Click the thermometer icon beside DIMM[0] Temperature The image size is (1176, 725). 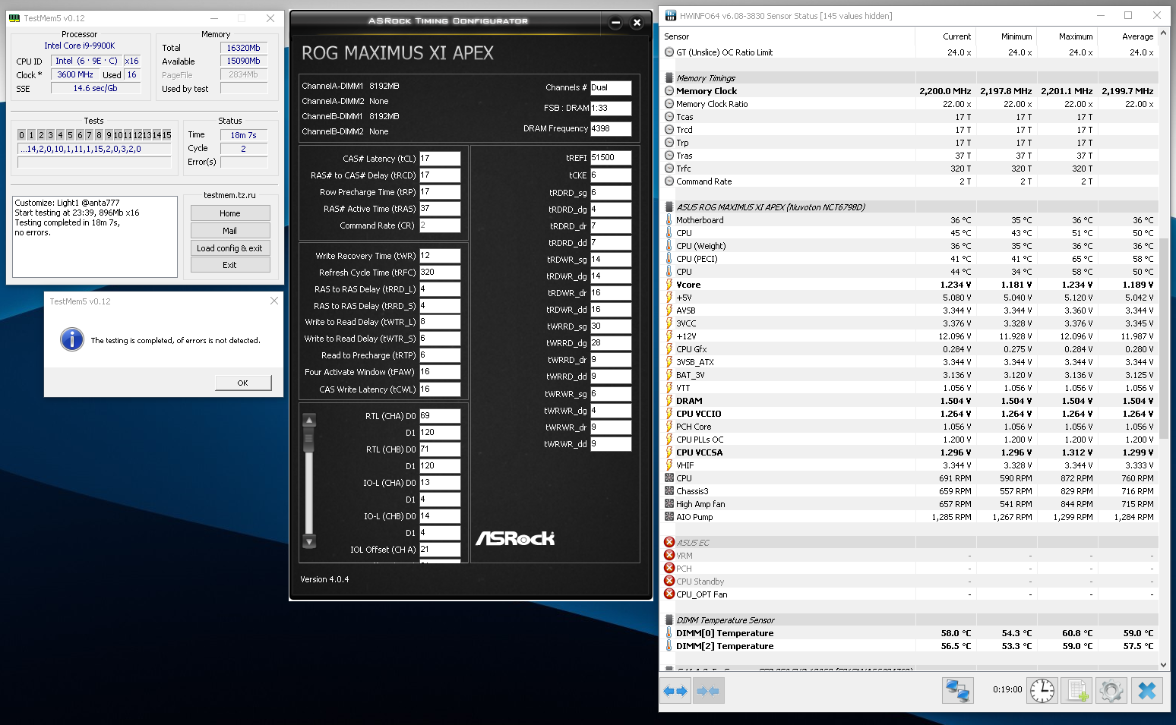coord(669,633)
